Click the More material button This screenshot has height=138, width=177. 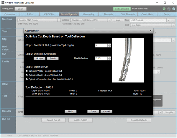tap(118, 20)
